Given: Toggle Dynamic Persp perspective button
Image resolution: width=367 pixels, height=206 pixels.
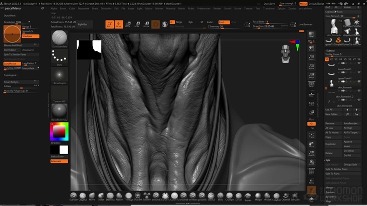Looking at the screenshot, I should [x=311, y=84].
